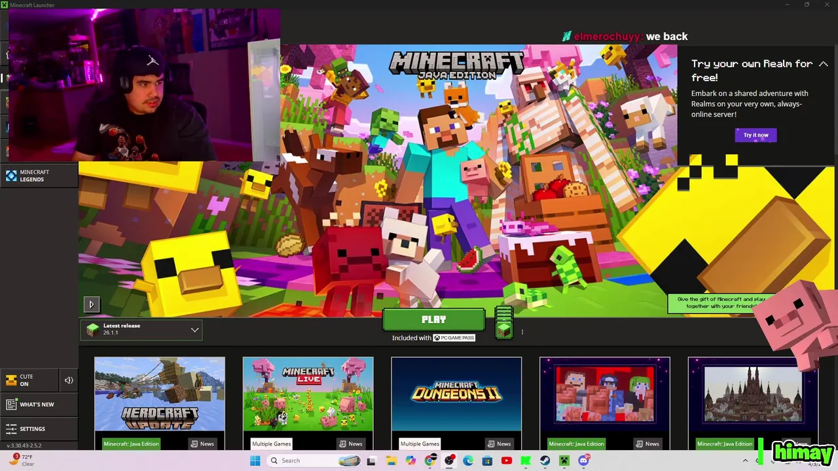Open the green K app on taskbar

pyautogui.click(x=526, y=461)
